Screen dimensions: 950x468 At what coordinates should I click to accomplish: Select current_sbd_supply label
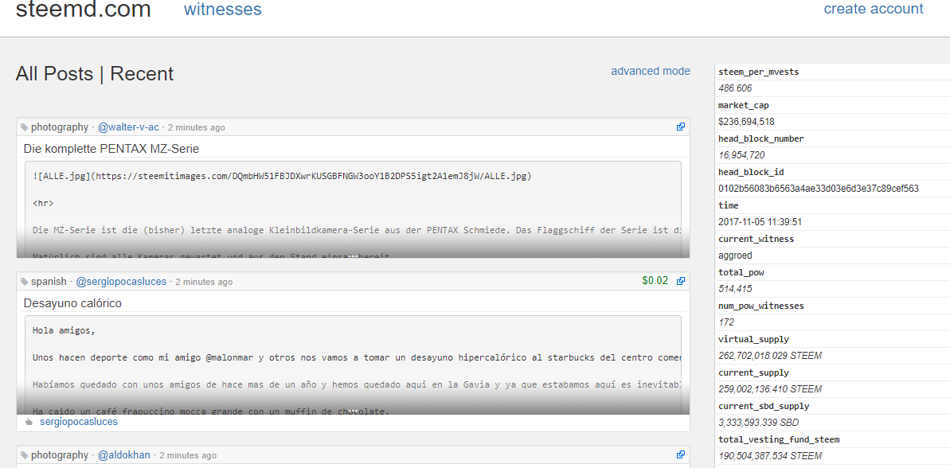pos(764,406)
